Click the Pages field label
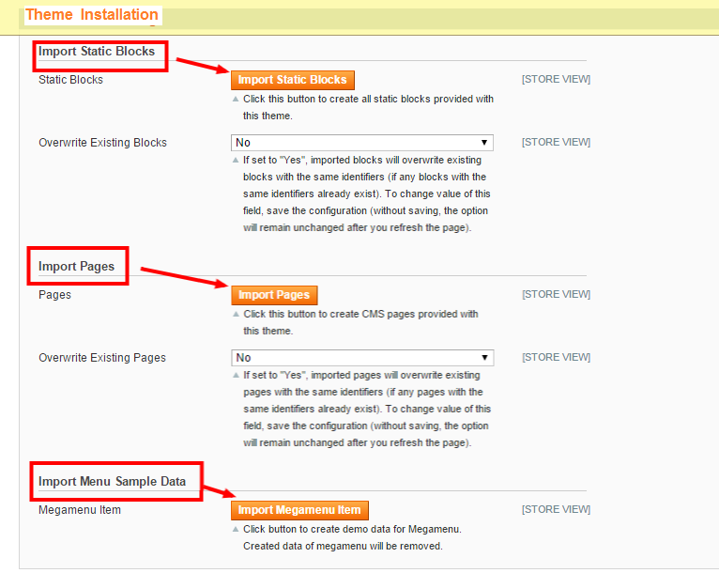This screenshot has width=719, height=573. click(54, 295)
